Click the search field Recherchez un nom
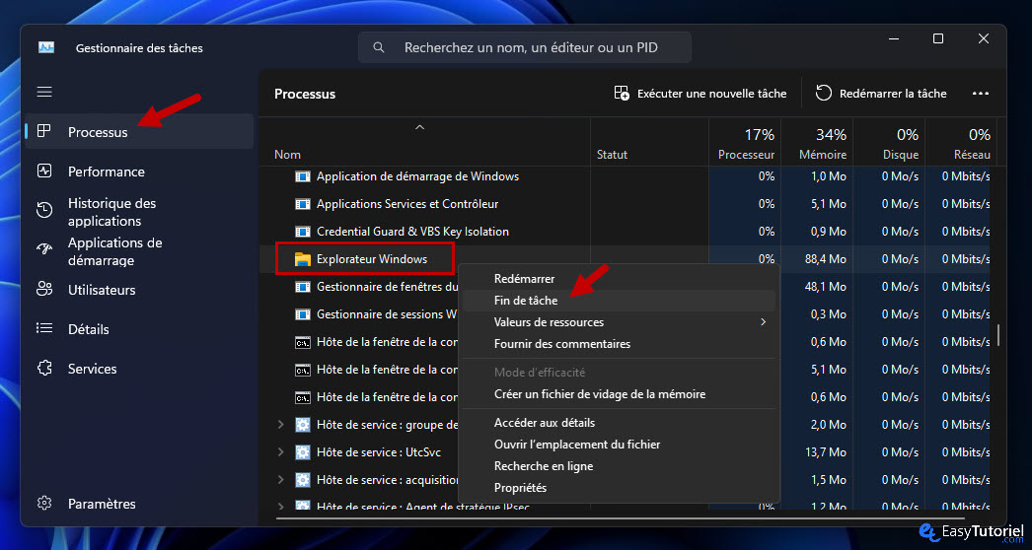Viewport: 1032px width, 550px height. (525, 47)
